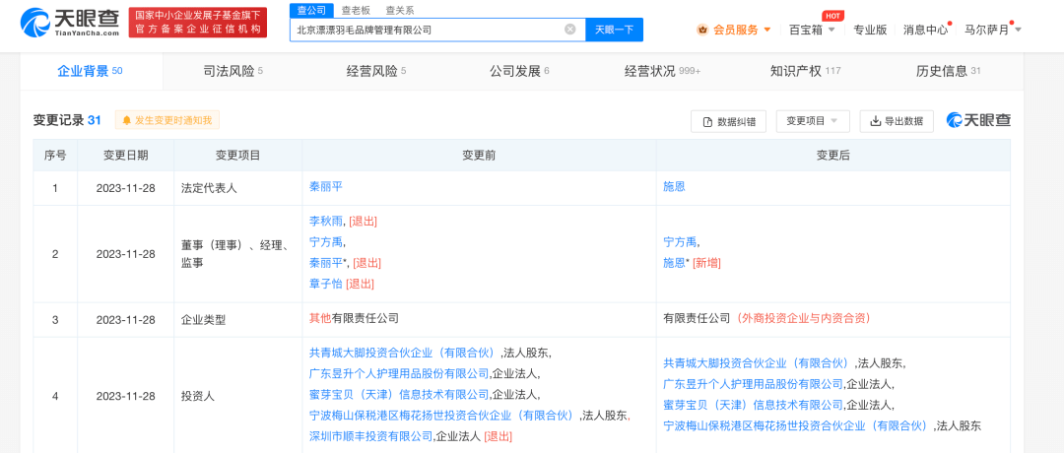The image size is (1064, 453).
Task: Click the 外商投资企业与内资合资 text
Action: pos(804,318)
